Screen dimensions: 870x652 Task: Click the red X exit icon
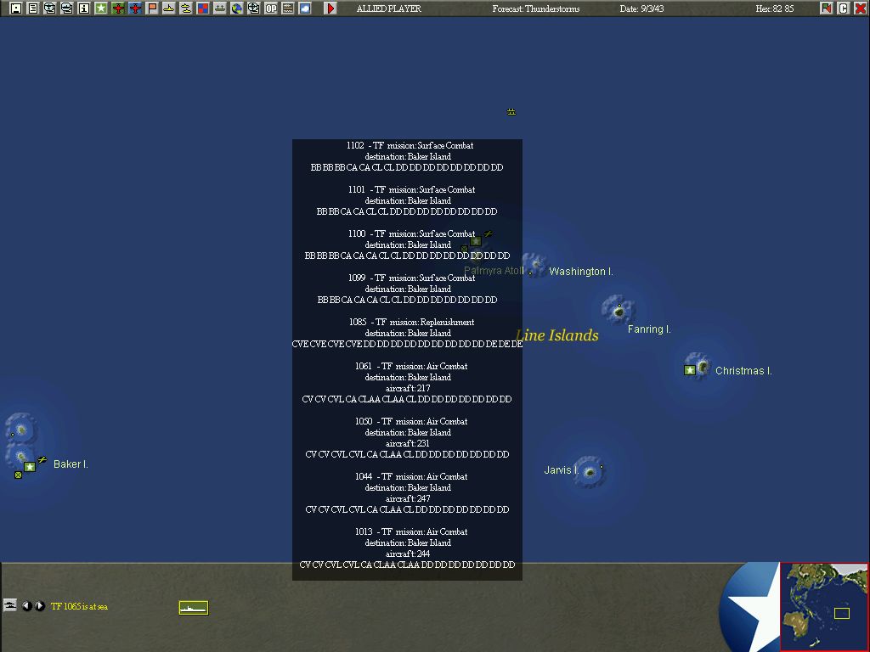[x=861, y=8]
